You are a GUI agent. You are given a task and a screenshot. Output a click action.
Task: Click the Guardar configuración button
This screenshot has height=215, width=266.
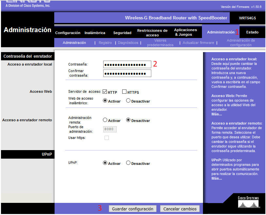coord(133,209)
